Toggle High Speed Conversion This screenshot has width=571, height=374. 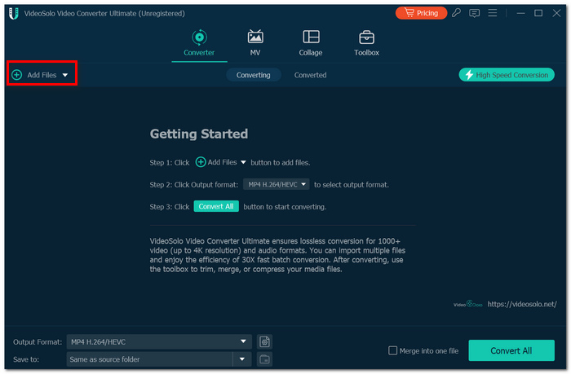tap(507, 75)
